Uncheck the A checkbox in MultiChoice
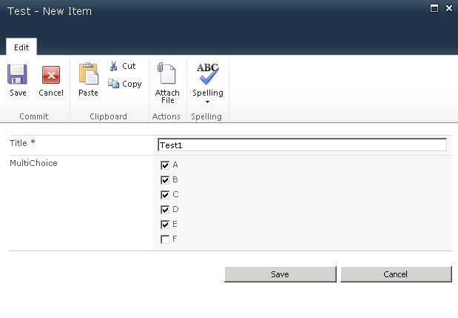458x318 pixels. coord(165,165)
